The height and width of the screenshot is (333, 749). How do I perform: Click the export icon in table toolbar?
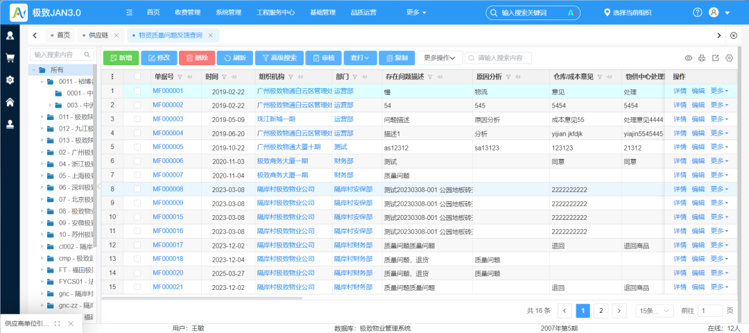715,58
